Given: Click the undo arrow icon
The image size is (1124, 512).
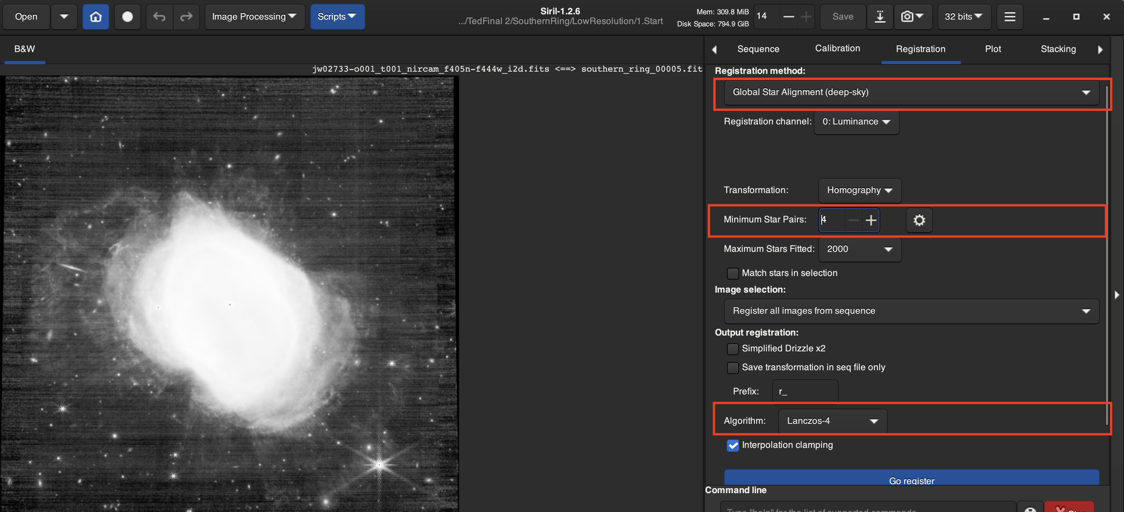Looking at the screenshot, I should pyautogui.click(x=159, y=17).
